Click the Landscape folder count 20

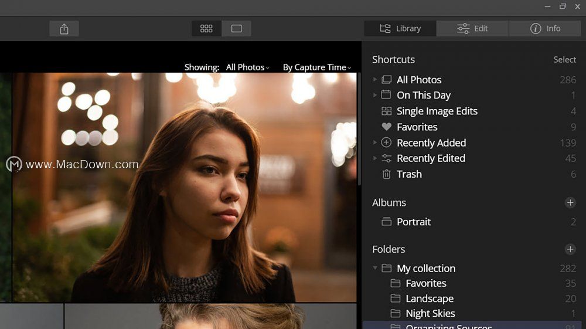coord(570,299)
